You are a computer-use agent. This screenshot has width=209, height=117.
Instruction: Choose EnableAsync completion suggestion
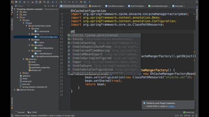tap(104, 66)
